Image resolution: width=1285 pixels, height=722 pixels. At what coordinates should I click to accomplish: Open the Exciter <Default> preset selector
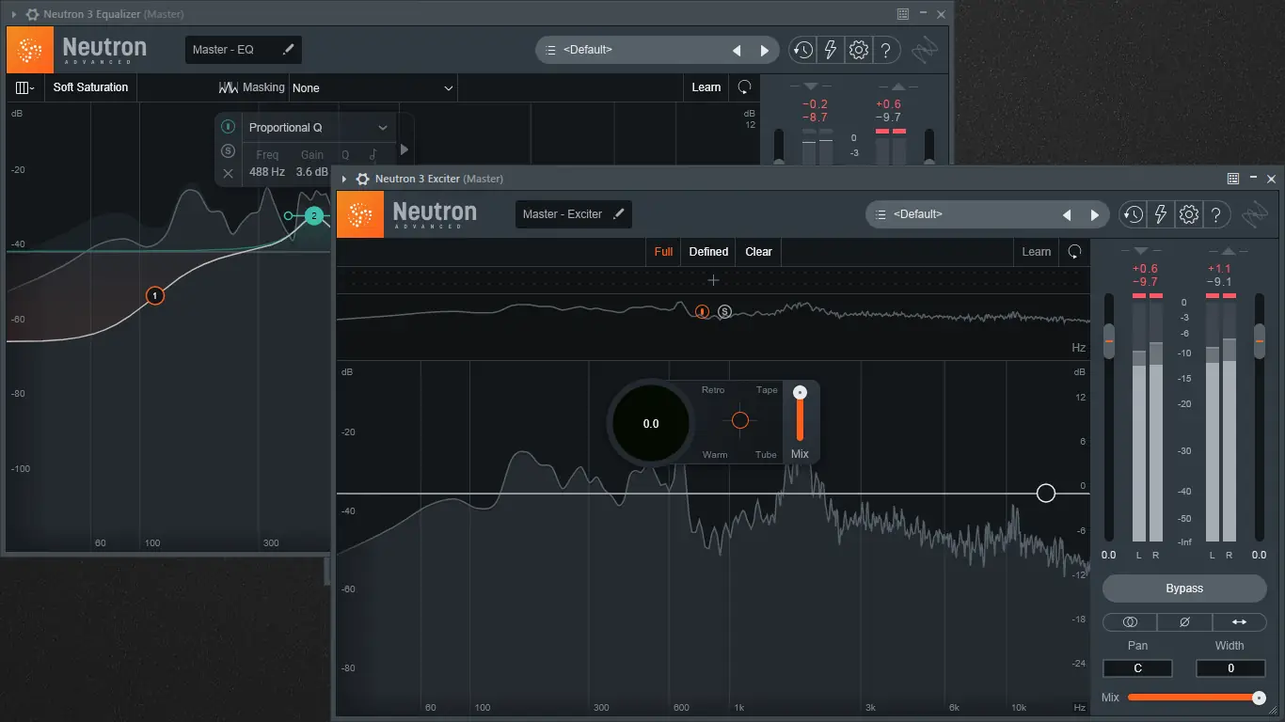pos(987,214)
